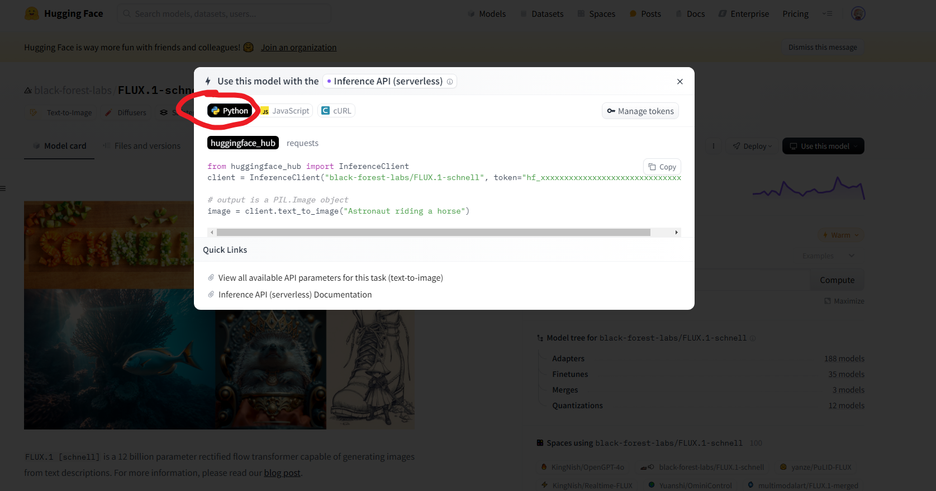Open Manage tokens
The image size is (936, 491).
640,111
